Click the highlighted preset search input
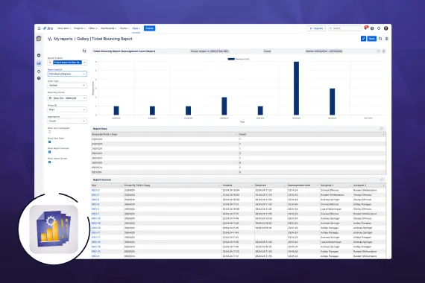This screenshot has height=283, width=425. pyautogui.click(x=67, y=63)
